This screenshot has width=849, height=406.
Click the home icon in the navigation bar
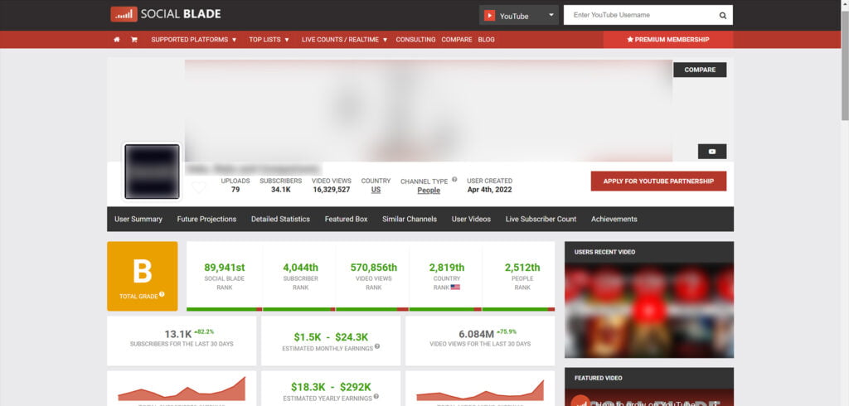[117, 39]
